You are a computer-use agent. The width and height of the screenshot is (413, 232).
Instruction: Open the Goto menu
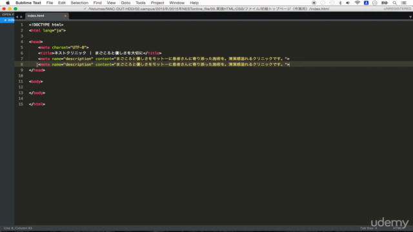tap(126, 3)
